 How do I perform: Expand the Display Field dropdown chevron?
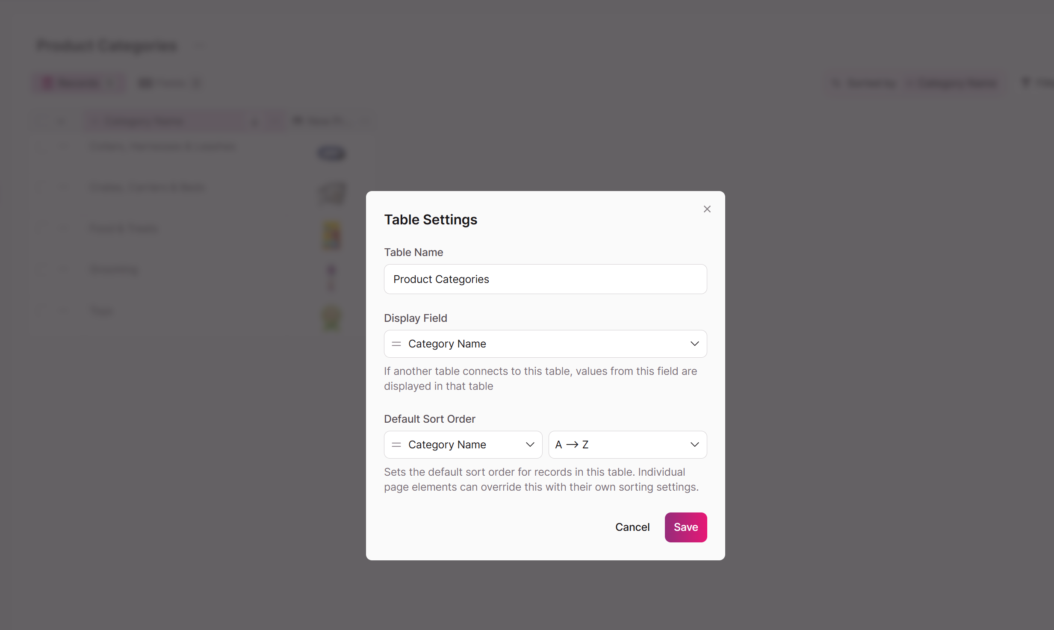pyautogui.click(x=694, y=344)
